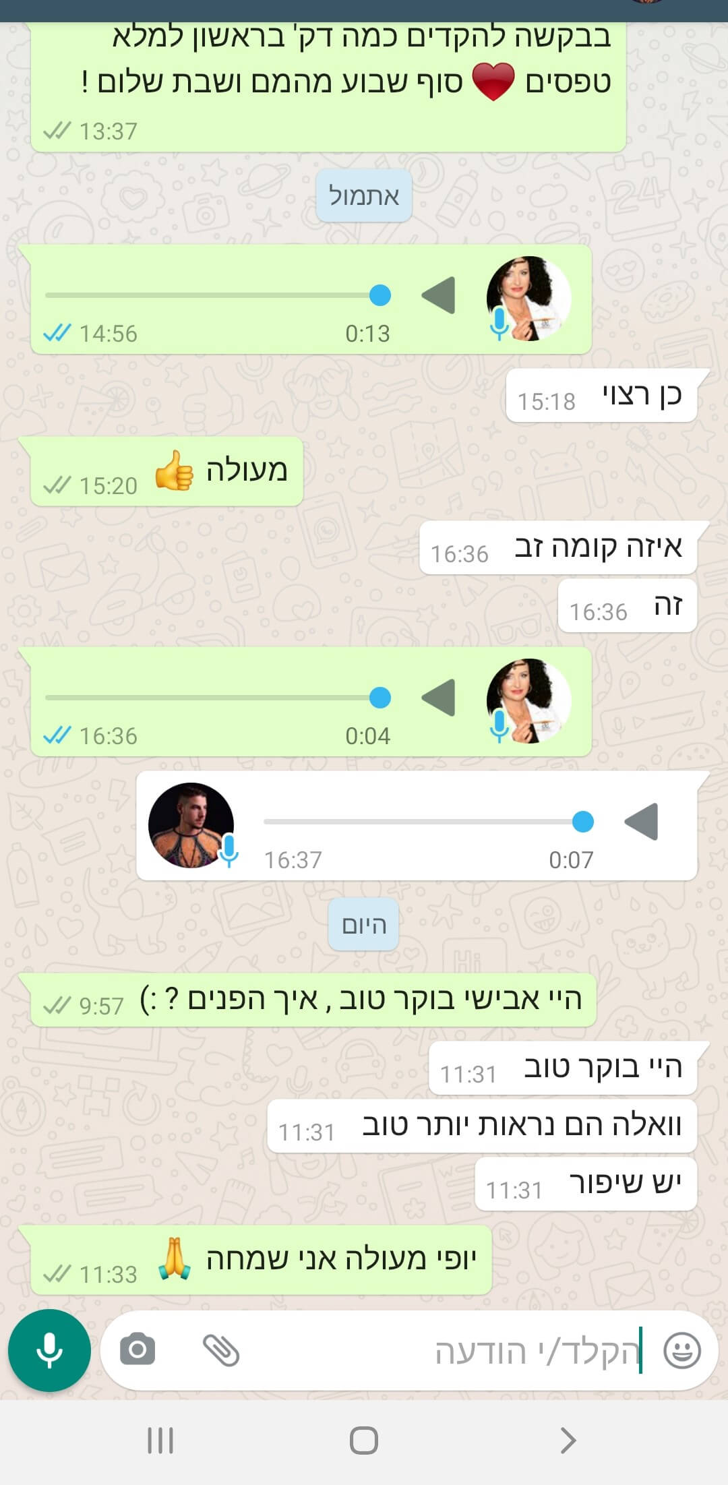Open the emoji picker smiley icon

click(x=682, y=1350)
